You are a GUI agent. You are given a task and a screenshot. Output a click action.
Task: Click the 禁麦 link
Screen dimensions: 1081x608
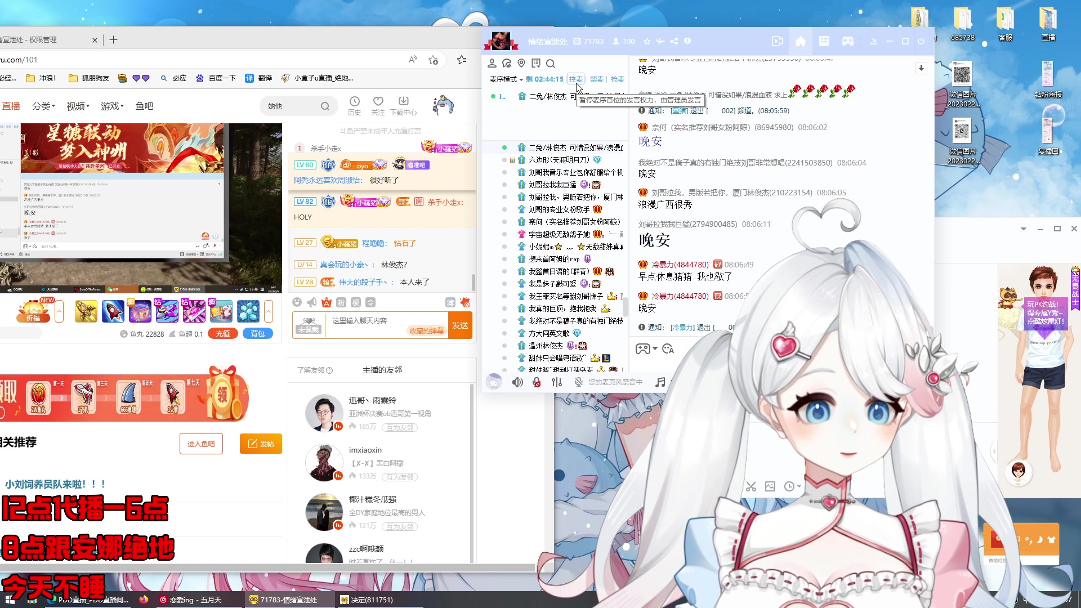click(x=596, y=79)
